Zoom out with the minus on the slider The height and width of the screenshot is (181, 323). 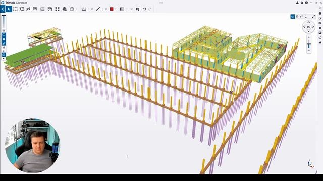click(308, 51)
